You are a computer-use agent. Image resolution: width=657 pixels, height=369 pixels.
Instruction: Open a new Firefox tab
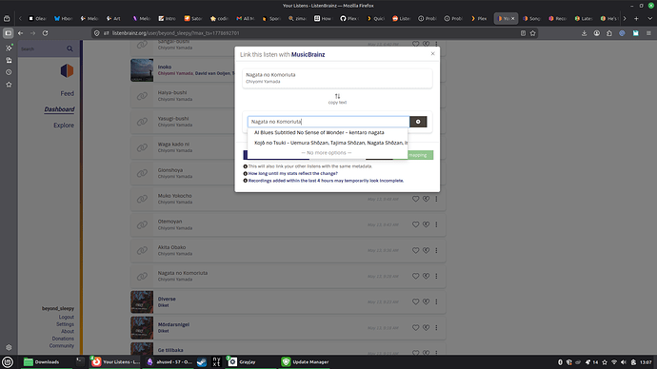click(x=636, y=18)
